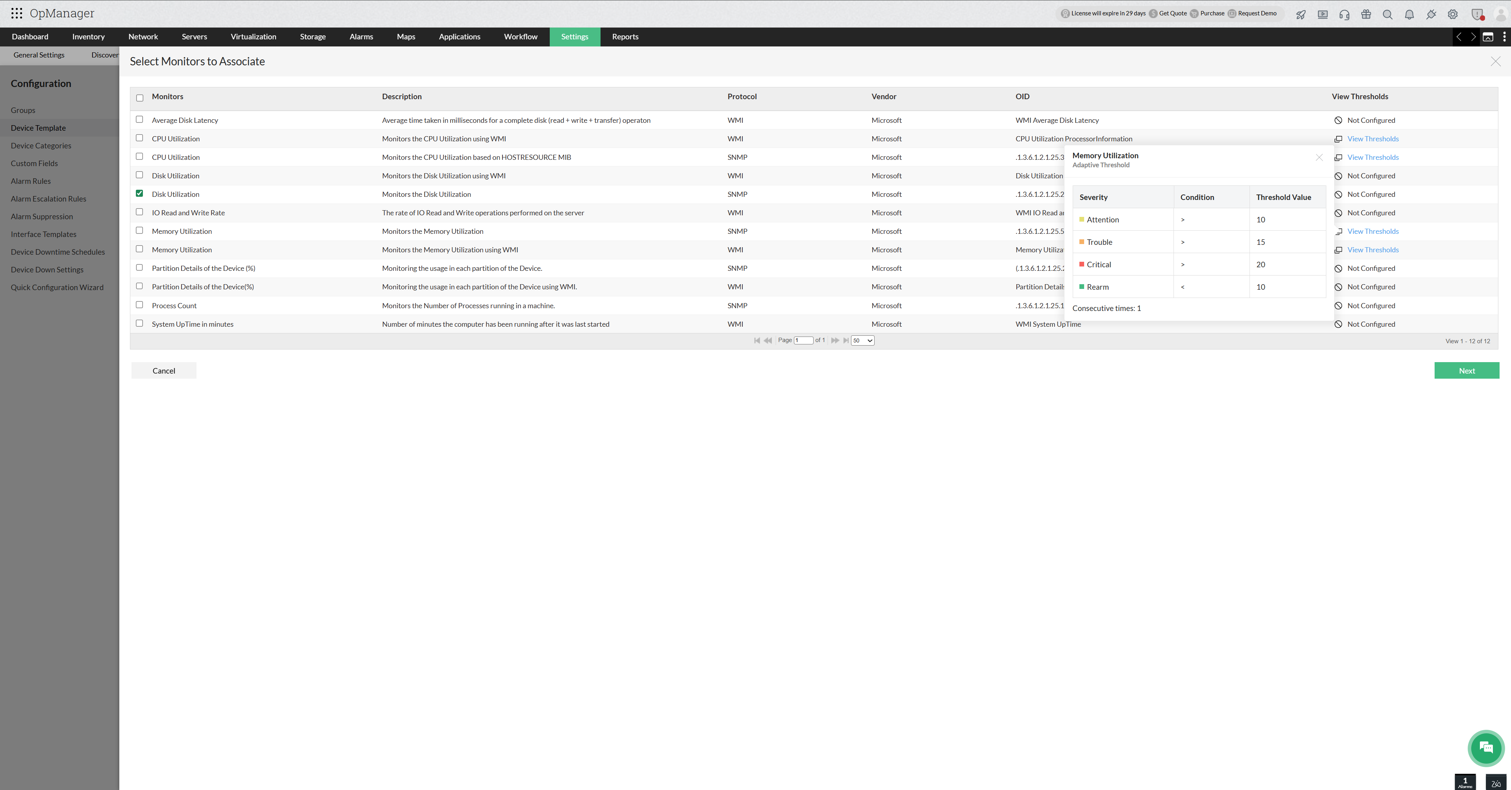Click the Request Demo link
1511x790 pixels.
[x=1257, y=13]
